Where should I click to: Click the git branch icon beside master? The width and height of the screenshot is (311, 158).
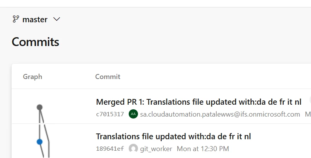click(16, 19)
